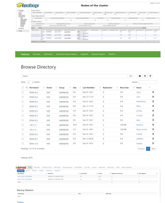This screenshot has height=203, width=165.
Task: Switch to the Datanodes tab
Action: (48, 54)
